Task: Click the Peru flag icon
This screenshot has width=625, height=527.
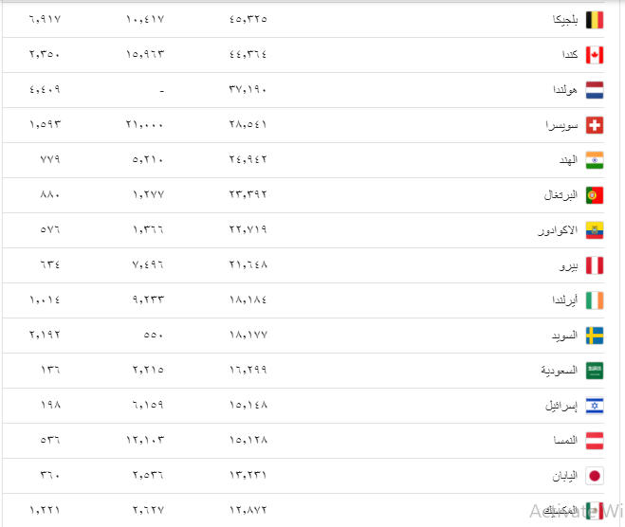Action: (595, 265)
